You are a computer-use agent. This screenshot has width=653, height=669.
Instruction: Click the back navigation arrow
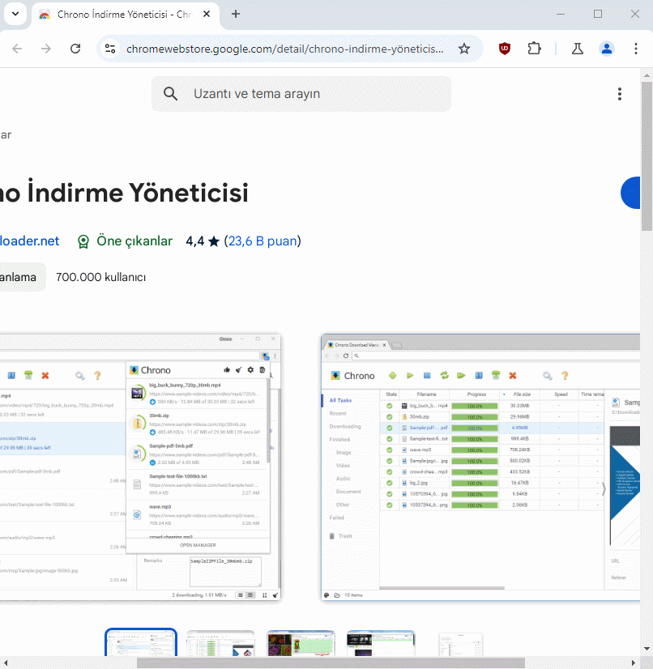tap(17, 49)
